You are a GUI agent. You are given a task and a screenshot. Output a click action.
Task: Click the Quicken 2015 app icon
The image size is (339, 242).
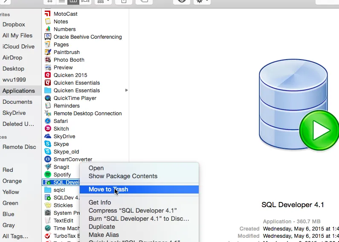[x=48, y=75]
